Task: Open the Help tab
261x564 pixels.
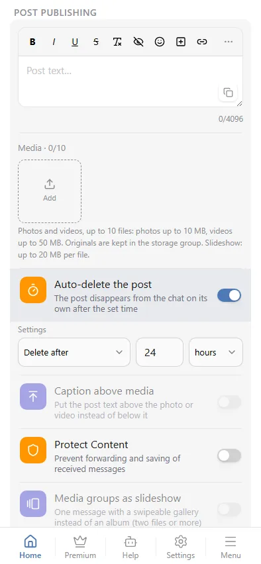Action: pos(130,547)
